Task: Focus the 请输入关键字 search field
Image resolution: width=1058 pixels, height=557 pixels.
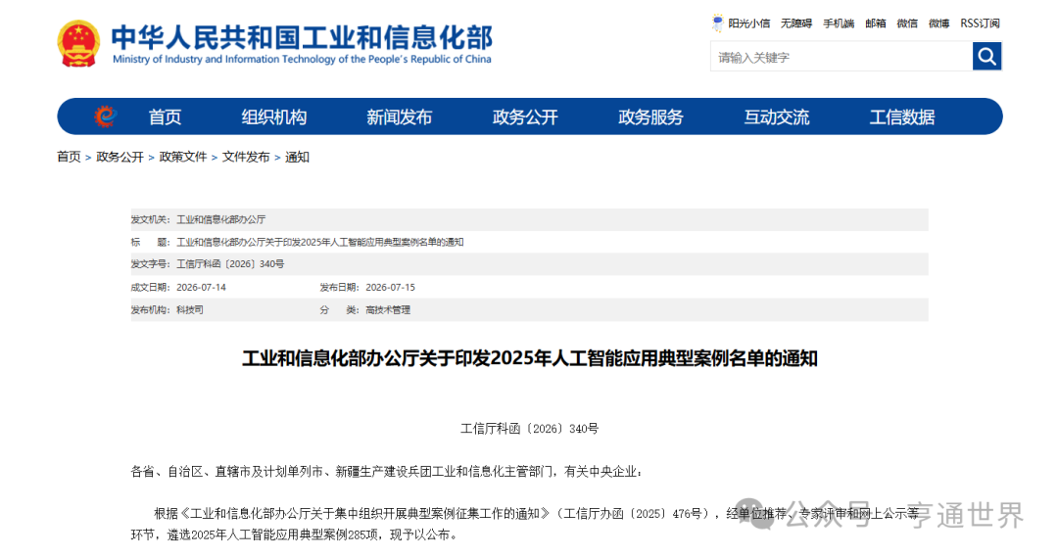Action: [842, 57]
